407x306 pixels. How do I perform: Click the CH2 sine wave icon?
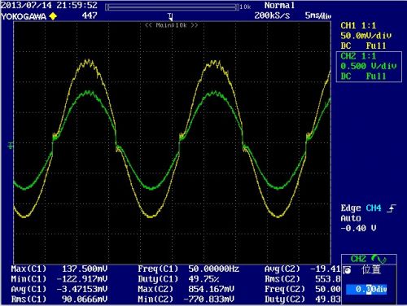tap(379, 259)
